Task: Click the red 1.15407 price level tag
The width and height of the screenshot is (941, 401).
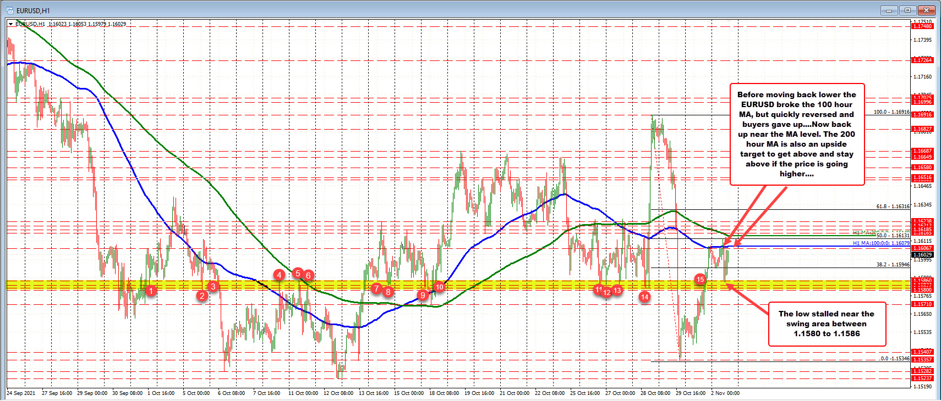Action: (922, 352)
